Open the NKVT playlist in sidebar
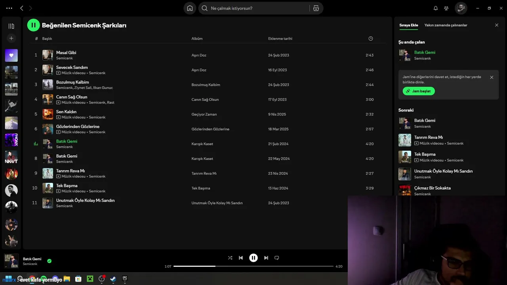507x285 pixels. coord(11,157)
